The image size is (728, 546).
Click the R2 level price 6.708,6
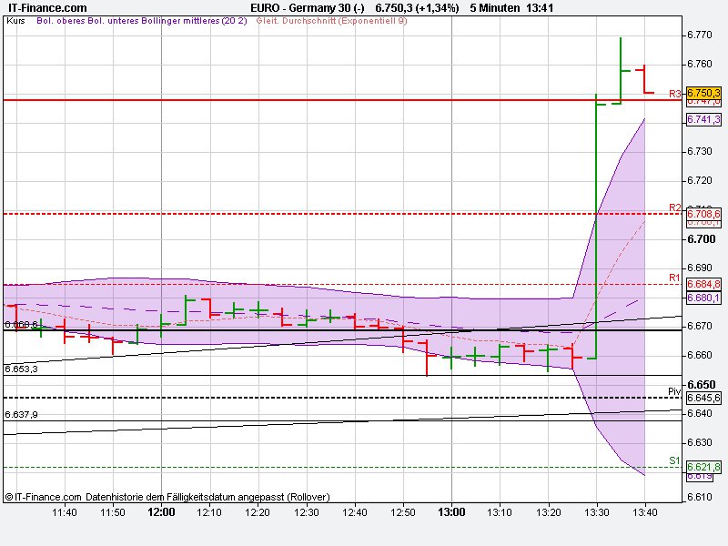pyautogui.click(x=703, y=216)
